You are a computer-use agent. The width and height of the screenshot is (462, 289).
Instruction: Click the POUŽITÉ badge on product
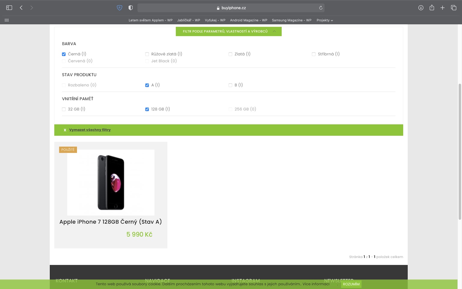pos(68,150)
